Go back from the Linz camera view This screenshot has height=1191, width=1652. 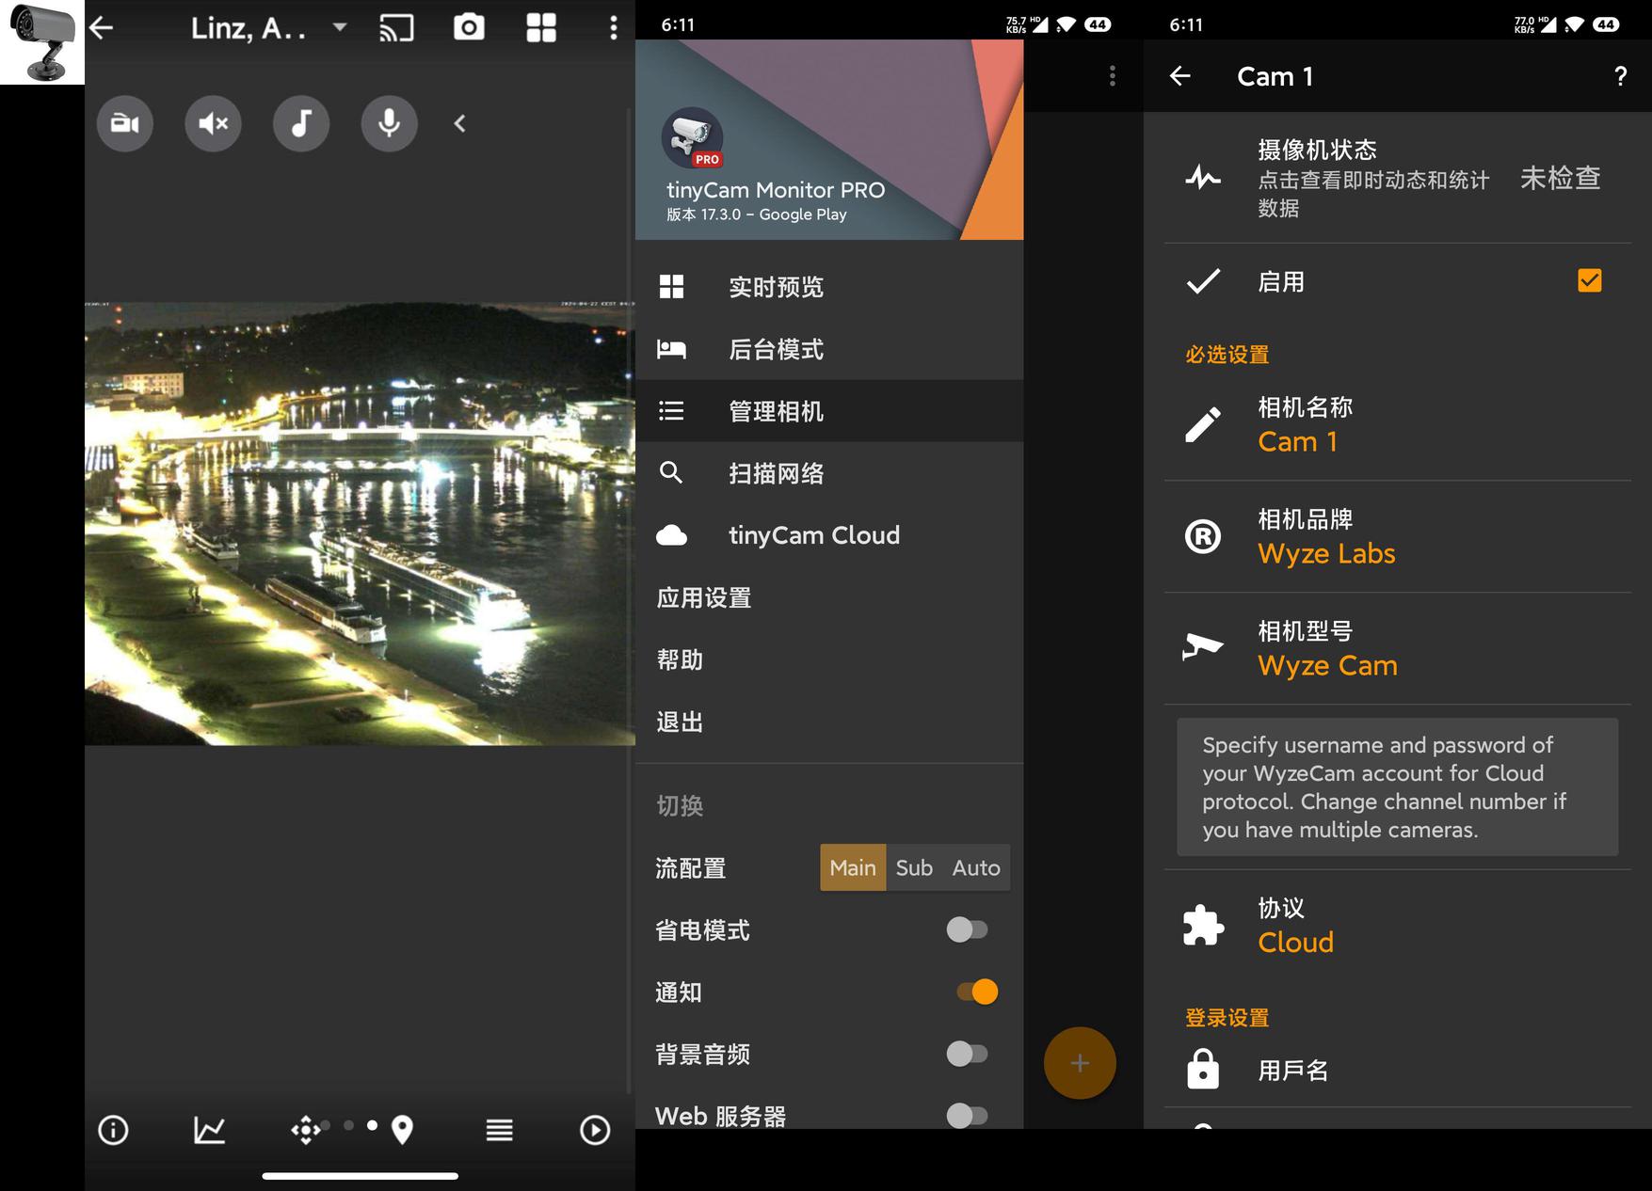click(x=102, y=28)
